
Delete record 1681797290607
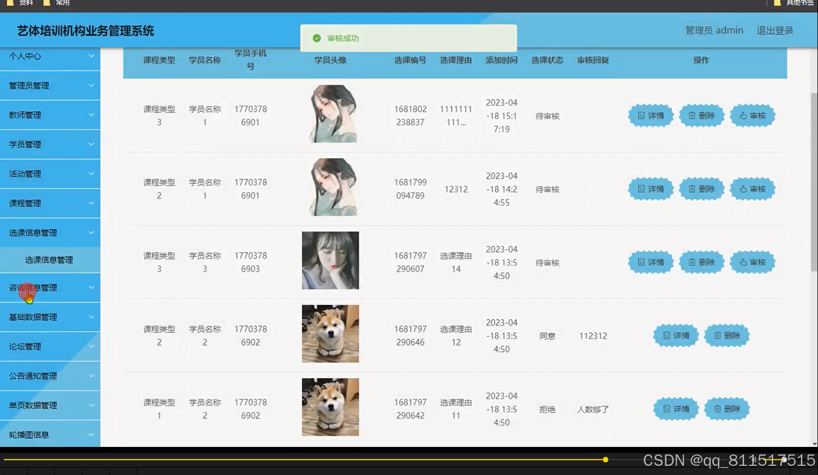point(701,262)
